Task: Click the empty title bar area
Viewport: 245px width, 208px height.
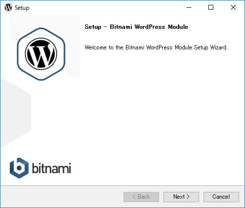Action: [x=106, y=7]
